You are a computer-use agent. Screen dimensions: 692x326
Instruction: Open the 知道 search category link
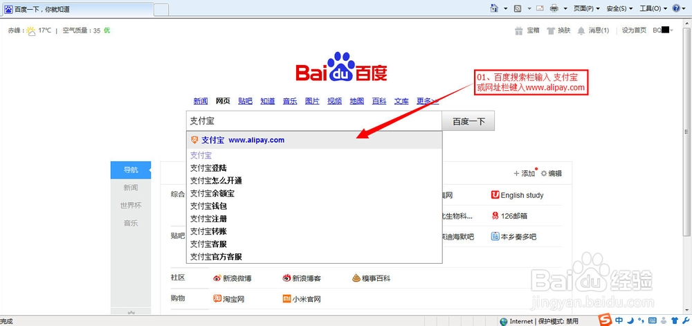coord(267,101)
